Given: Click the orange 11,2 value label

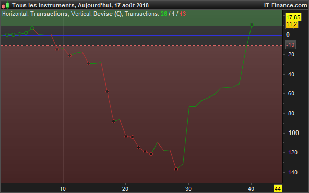Looking at the screenshot, I should [x=291, y=25].
